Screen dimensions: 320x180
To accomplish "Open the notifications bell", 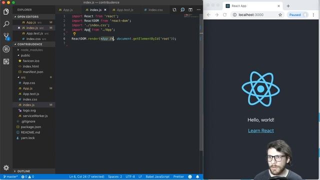I will pos(197,176).
